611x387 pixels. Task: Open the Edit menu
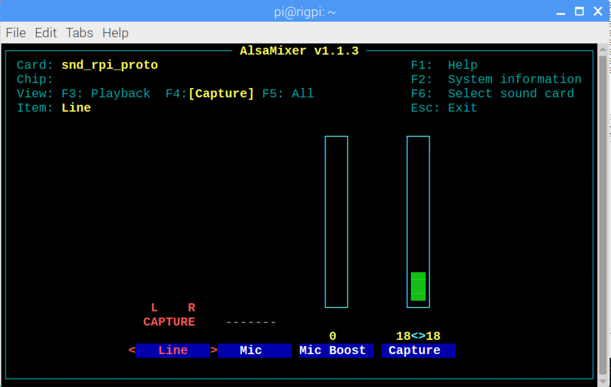tap(46, 33)
